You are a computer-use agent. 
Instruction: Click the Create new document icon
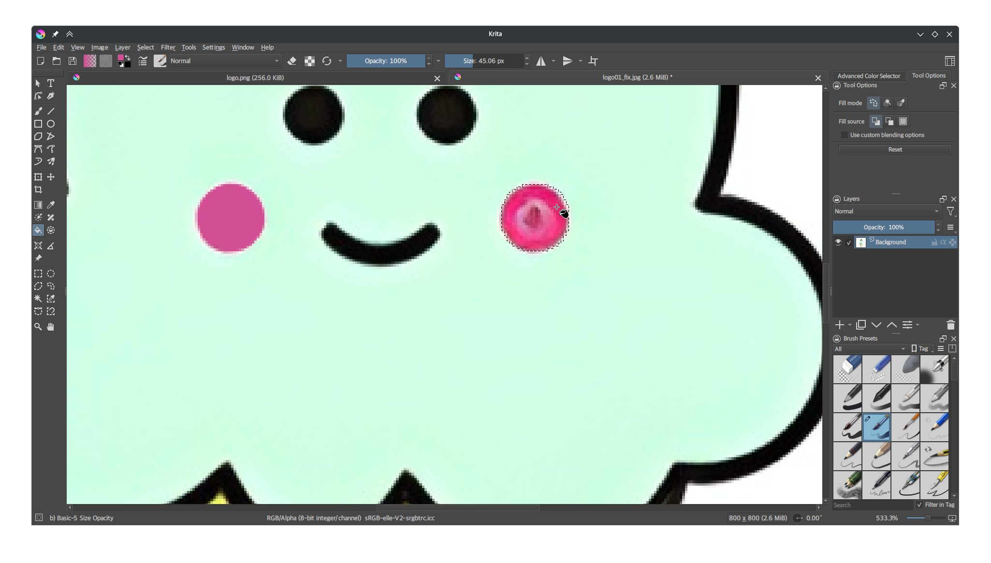[41, 61]
